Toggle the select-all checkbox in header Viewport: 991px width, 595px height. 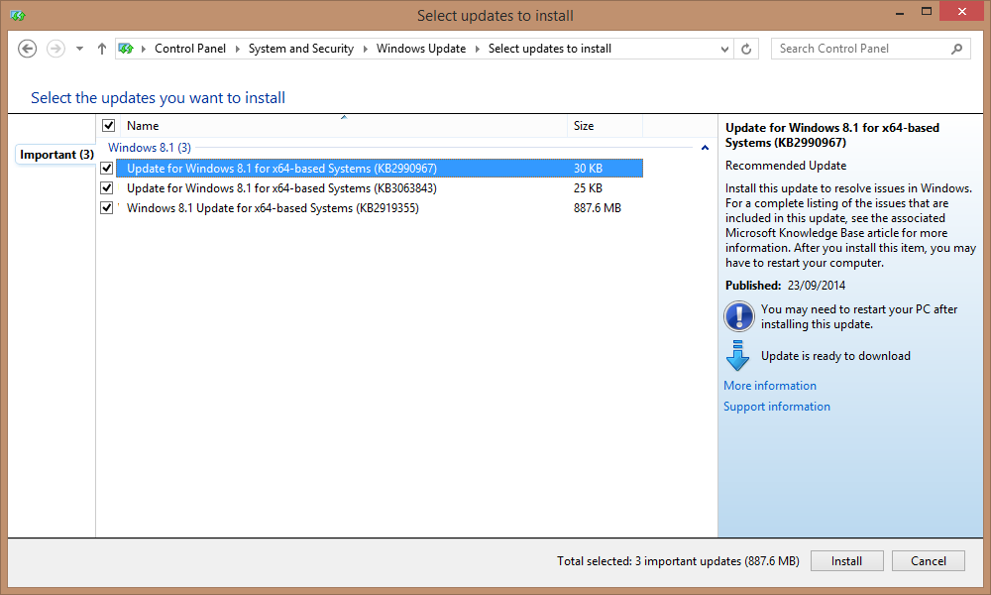coord(109,125)
